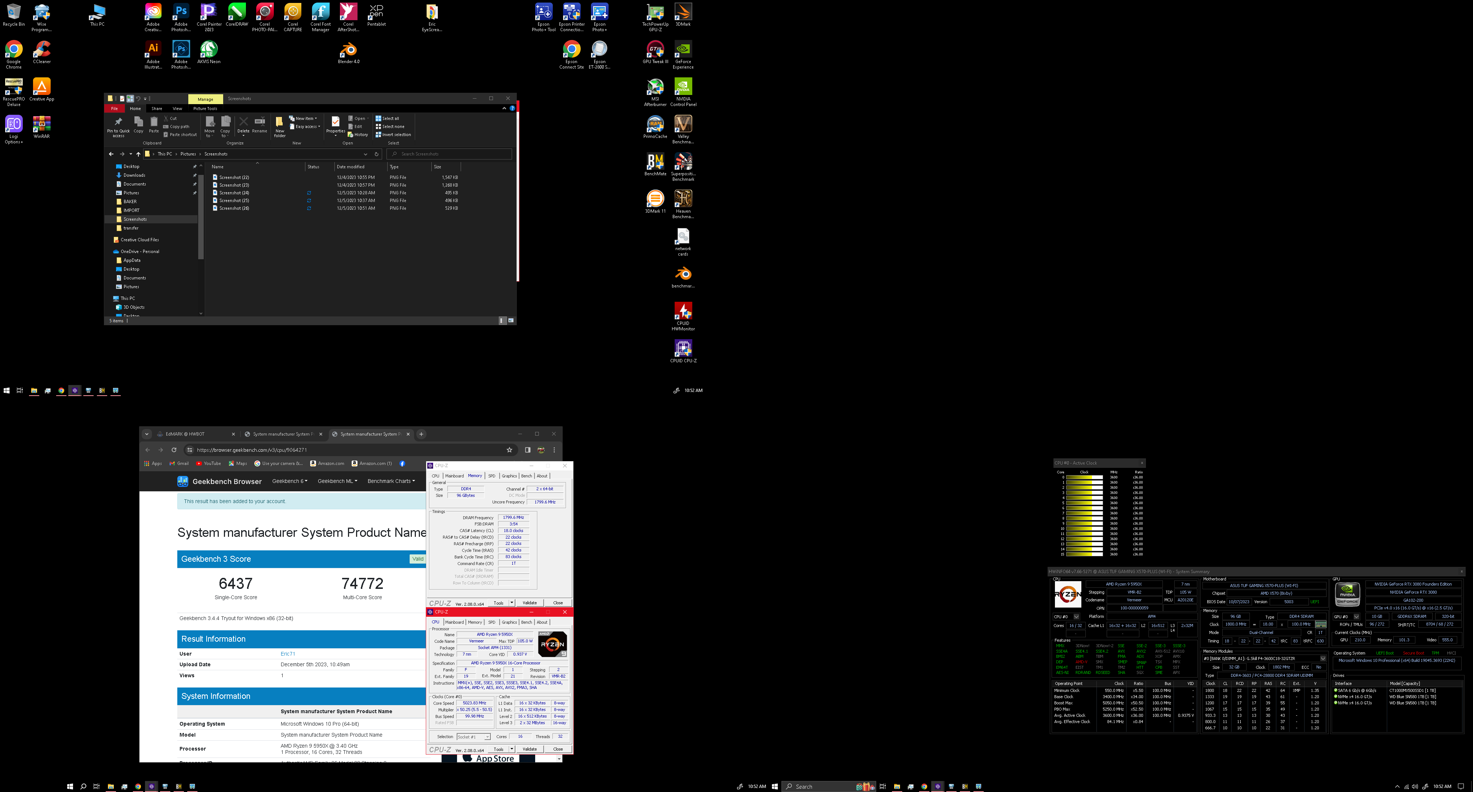The image size is (1473, 792).
Task: Click the Rename icon in Explorer ribbon
Action: (x=260, y=125)
